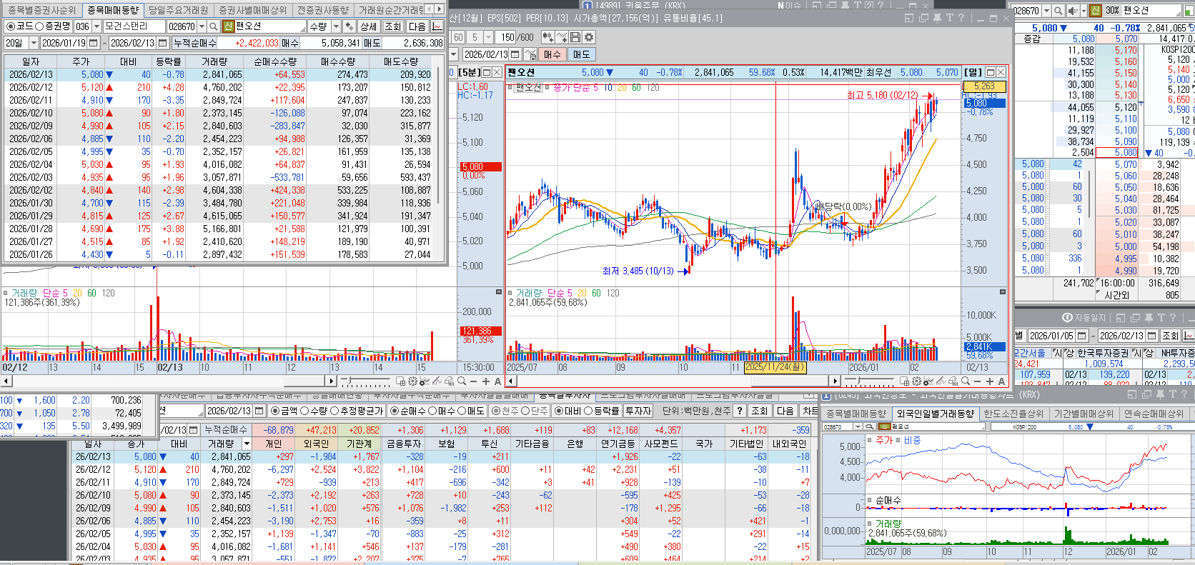Switch to the 종목별증권사순위 tab

(42, 10)
